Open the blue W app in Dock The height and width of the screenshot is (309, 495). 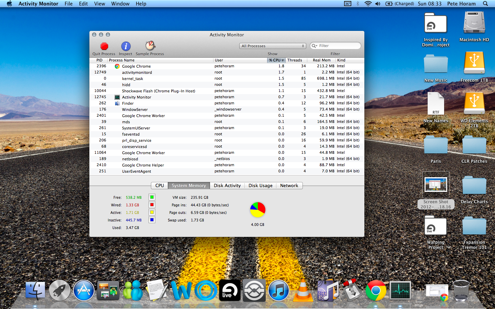(x=181, y=291)
